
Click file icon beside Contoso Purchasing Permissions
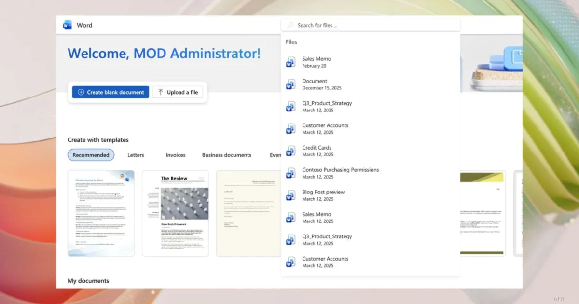pos(290,173)
